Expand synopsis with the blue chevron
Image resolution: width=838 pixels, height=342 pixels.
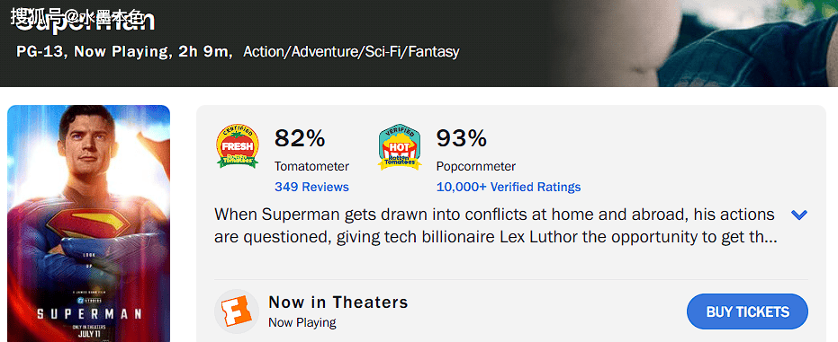(799, 215)
